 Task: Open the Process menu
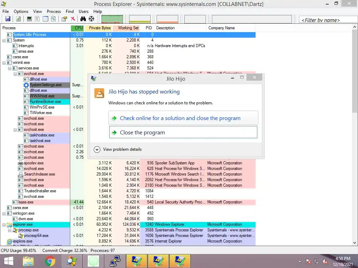54,12
